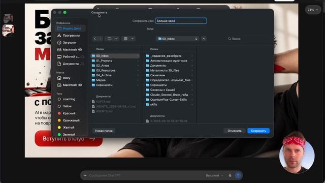This screenshot has height=183, width=325.
Task: Click the column view icon
Action: click(110, 39)
